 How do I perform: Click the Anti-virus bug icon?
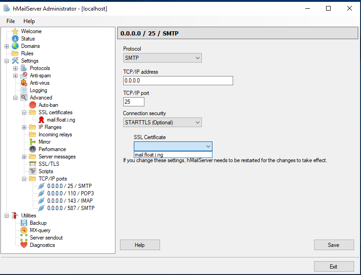pyautogui.click(x=24, y=83)
